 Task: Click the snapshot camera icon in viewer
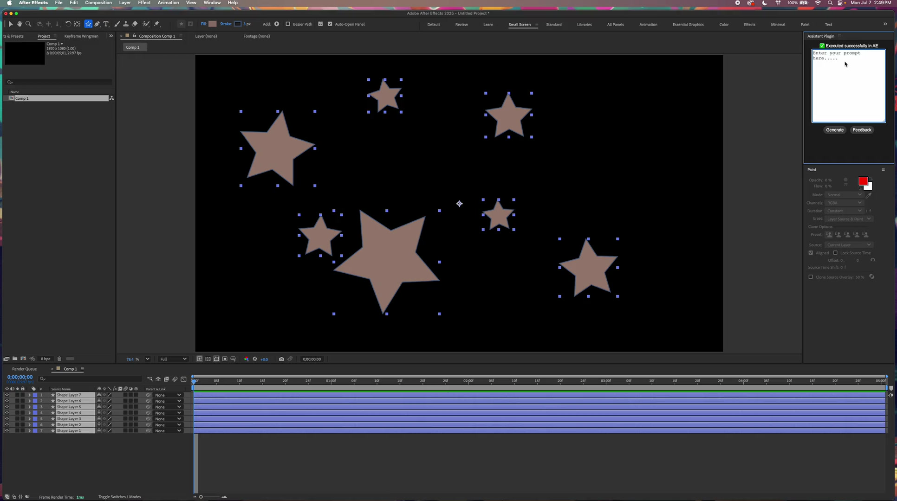(x=281, y=359)
